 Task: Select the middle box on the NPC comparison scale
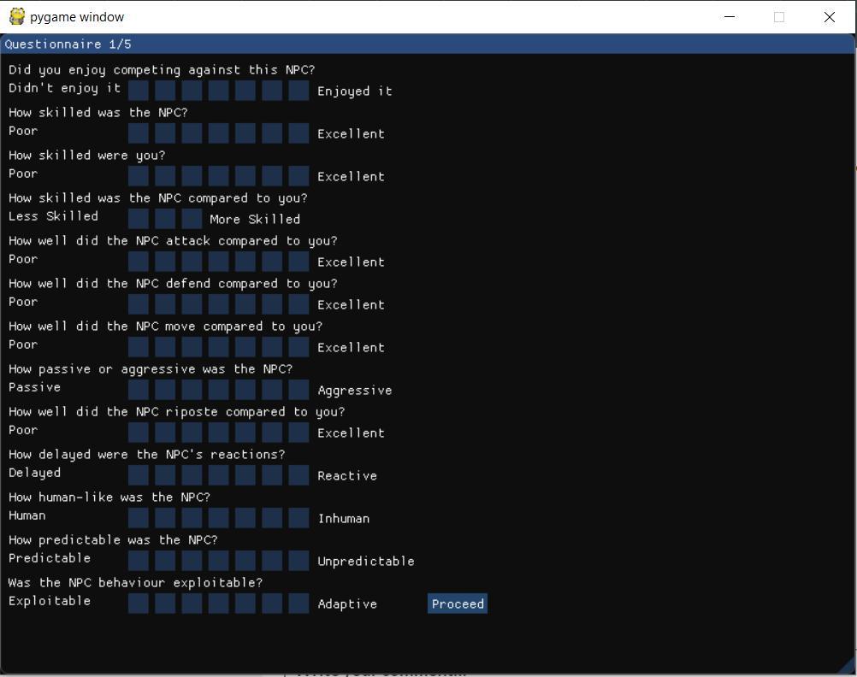click(x=165, y=217)
